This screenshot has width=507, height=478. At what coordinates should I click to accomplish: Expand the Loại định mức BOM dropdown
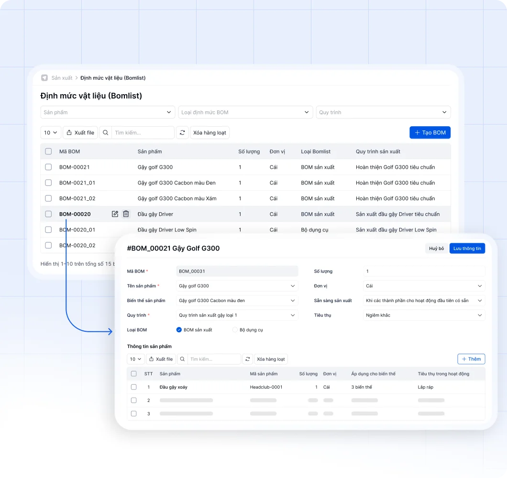(x=245, y=112)
